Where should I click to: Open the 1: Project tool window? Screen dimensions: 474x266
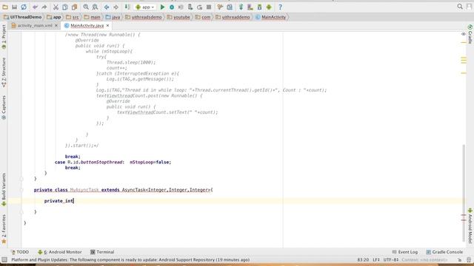coord(4,37)
